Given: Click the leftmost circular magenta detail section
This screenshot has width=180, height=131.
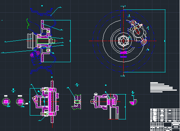Looking at the screenshot, I should coord(6,101).
